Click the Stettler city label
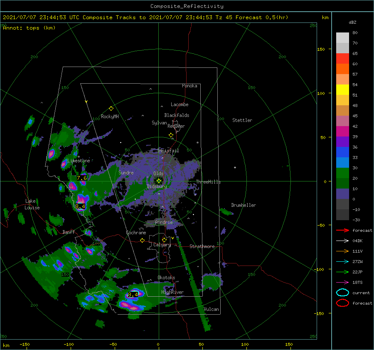 tap(242, 120)
